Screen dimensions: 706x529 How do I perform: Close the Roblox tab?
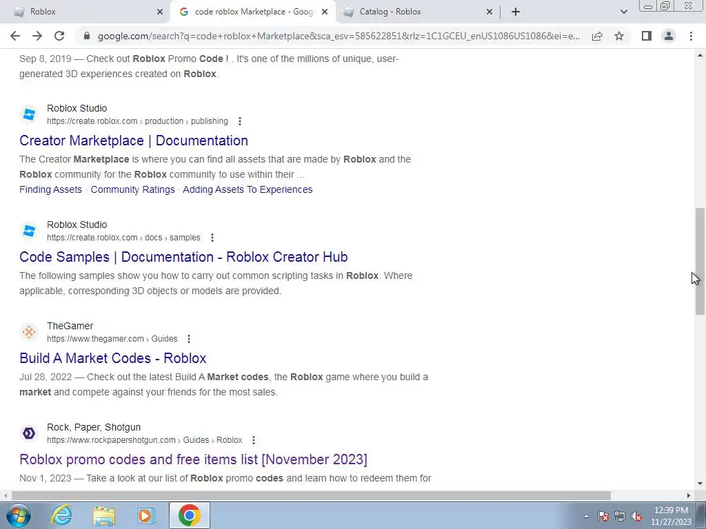[x=160, y=12]
